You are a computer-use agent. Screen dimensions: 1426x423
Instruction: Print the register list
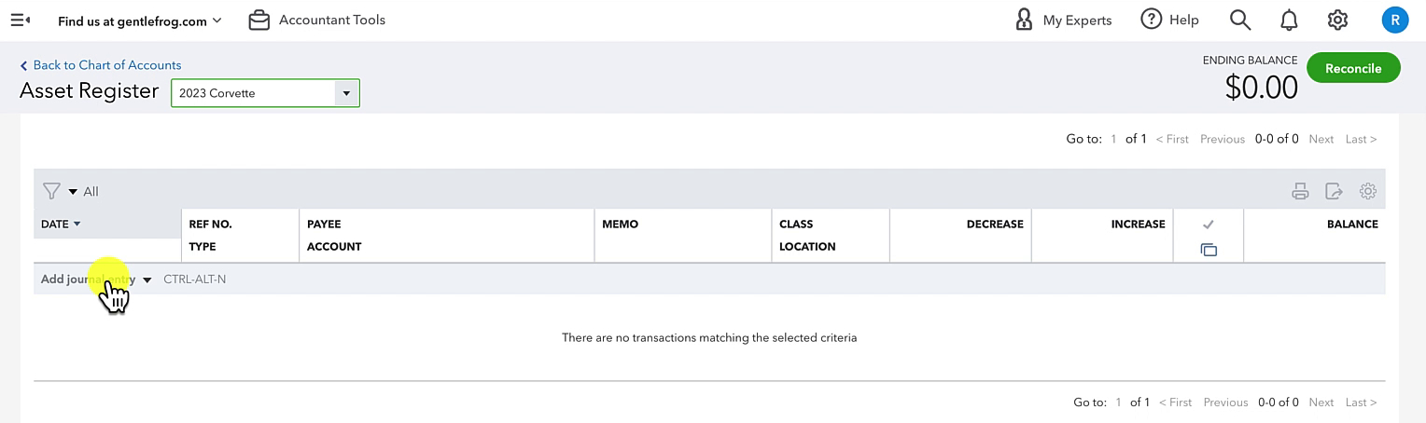point(1300,191)
